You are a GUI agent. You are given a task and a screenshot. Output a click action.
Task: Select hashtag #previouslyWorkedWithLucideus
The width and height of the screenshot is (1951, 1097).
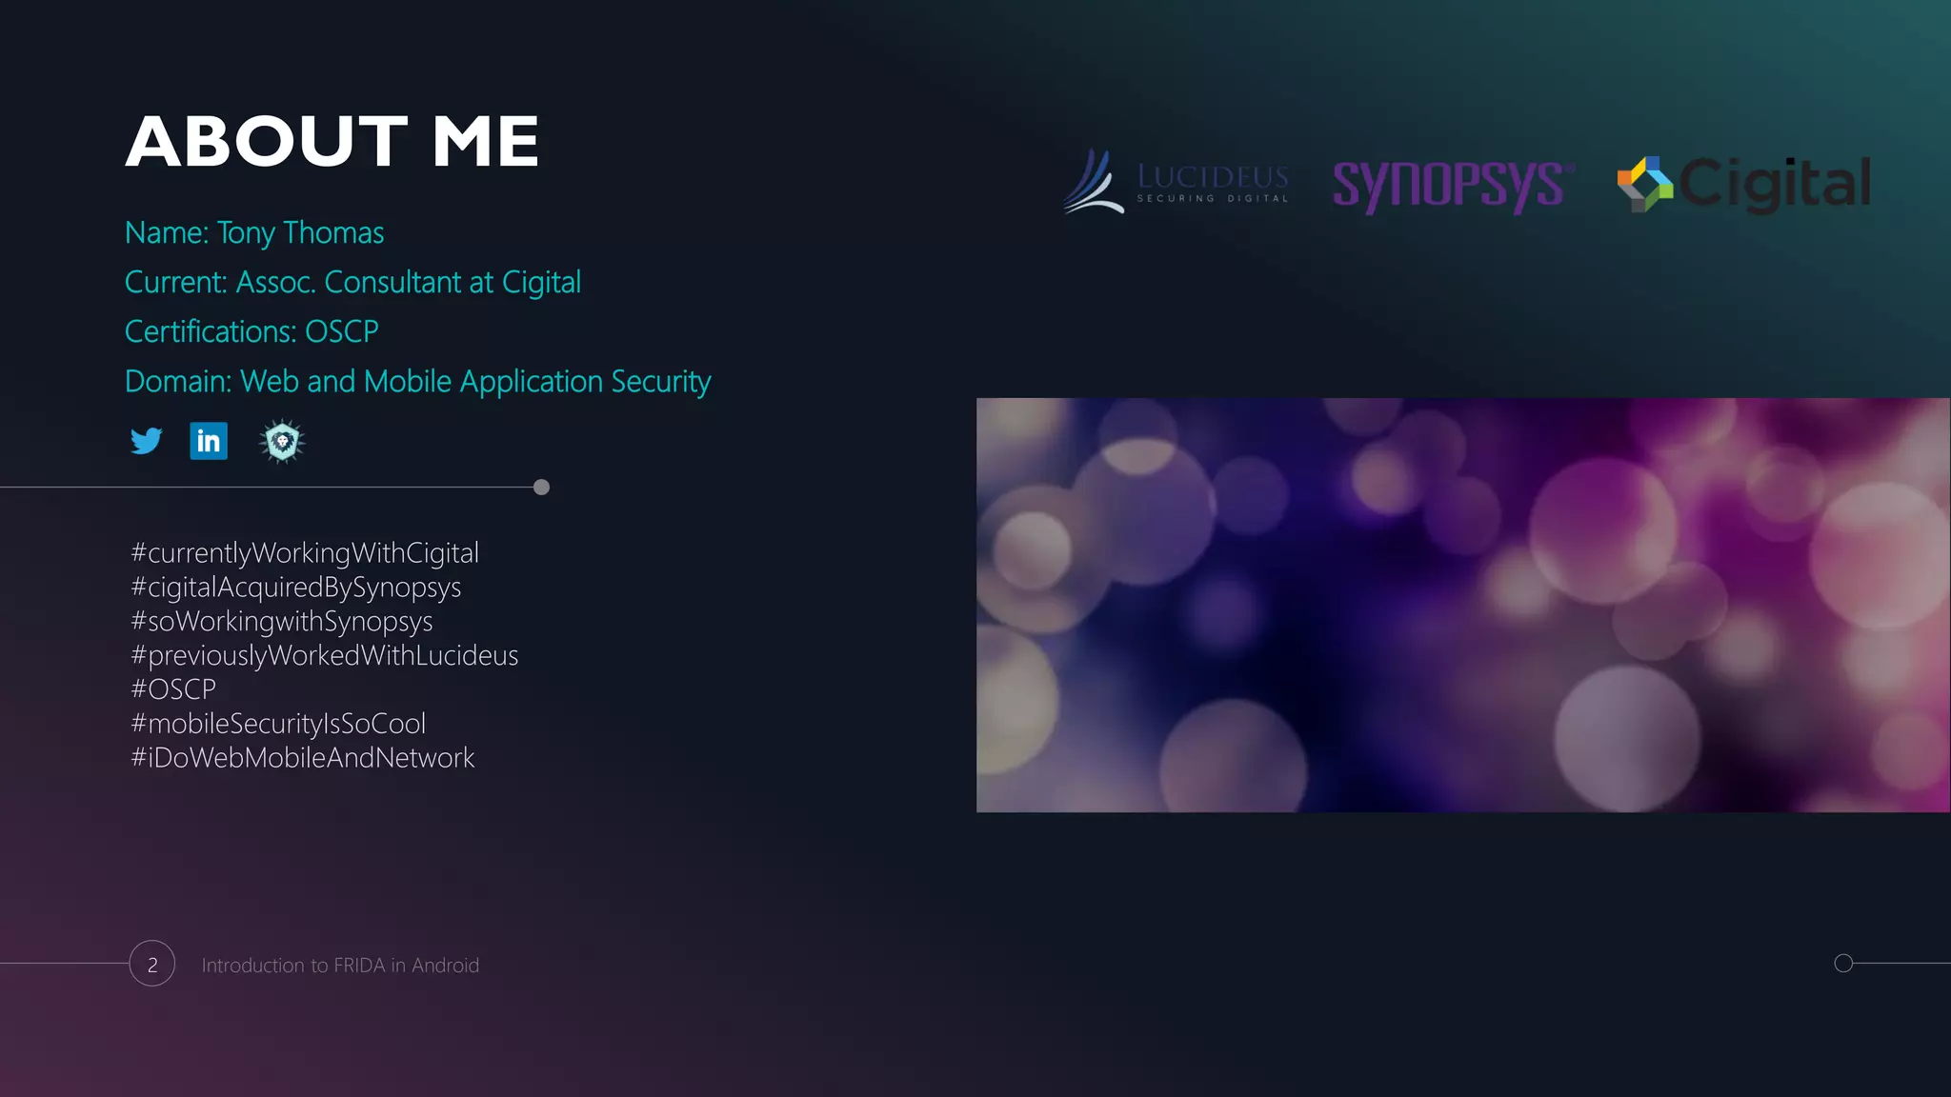point(324,655)
